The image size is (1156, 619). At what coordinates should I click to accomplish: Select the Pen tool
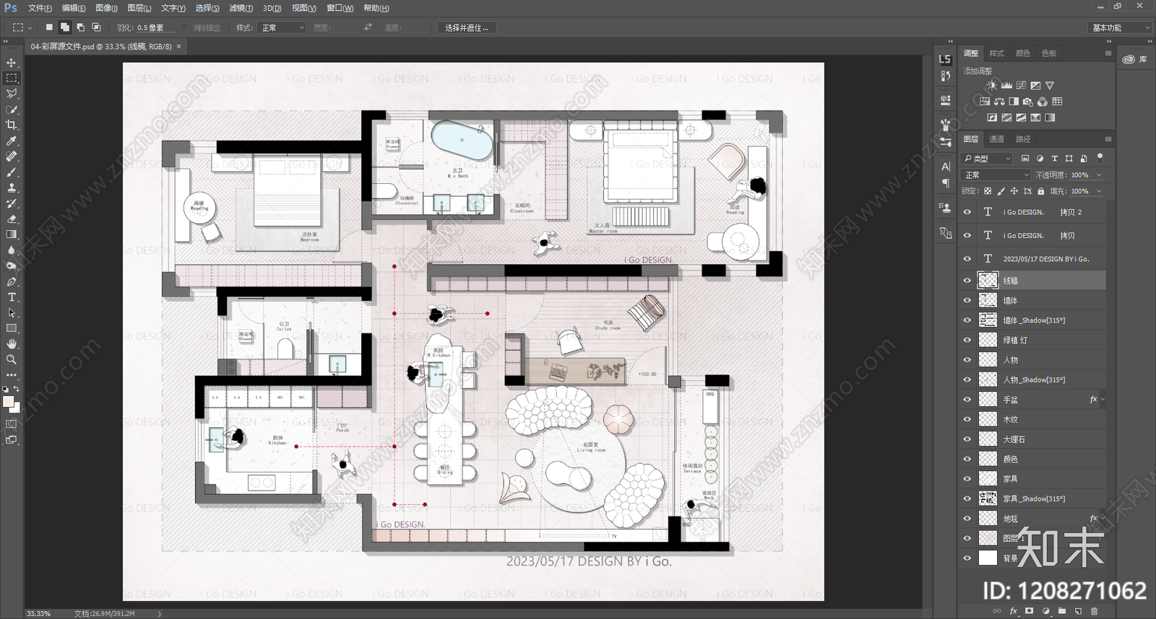[x=12, y=281]
